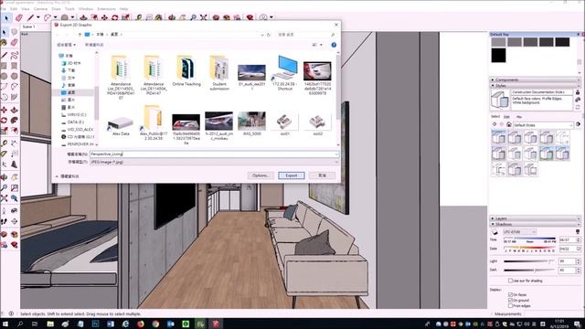Activate the Rotate tool in top toolbar

pyautogui.click(x=115, y=17)
